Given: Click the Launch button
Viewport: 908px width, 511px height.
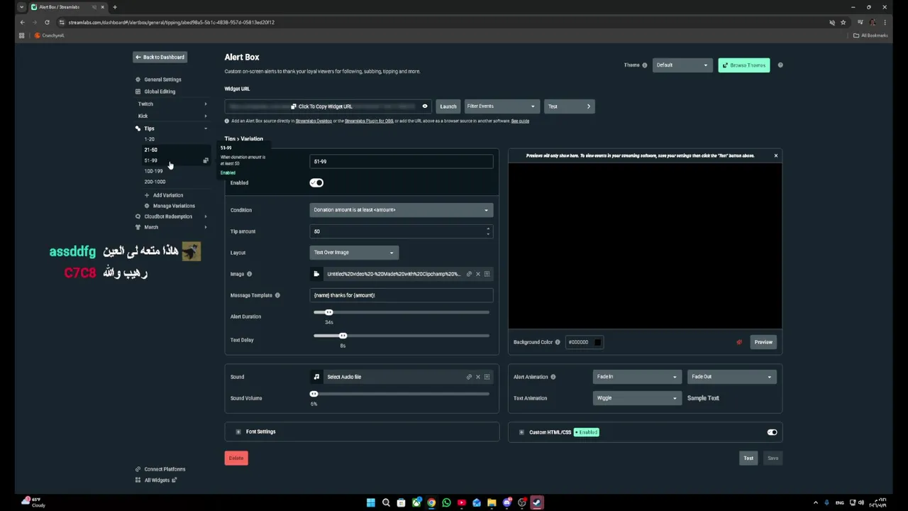Looking at the screenshot, I should click(448, 106).
